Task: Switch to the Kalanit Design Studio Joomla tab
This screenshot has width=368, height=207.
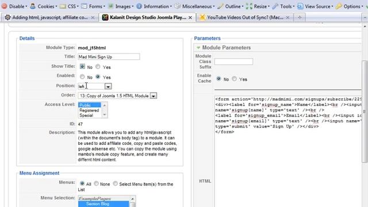Action: click(x=148, y=17)
